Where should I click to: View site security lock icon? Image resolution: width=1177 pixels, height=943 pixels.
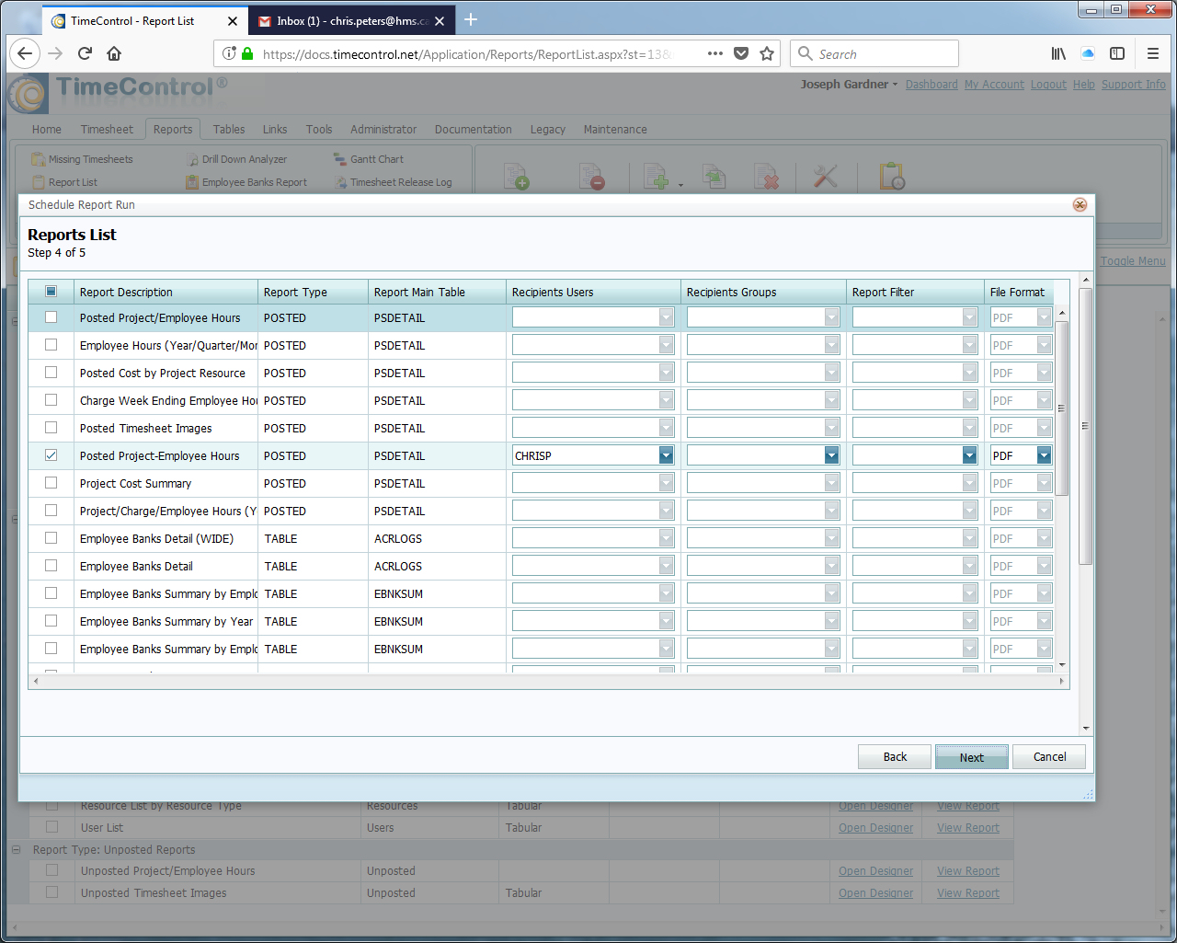click(x=247, y=53)
